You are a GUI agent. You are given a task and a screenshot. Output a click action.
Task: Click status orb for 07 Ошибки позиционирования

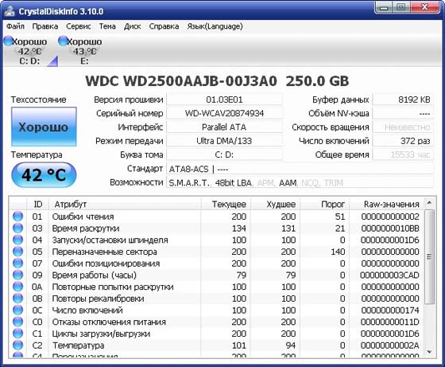17,264
